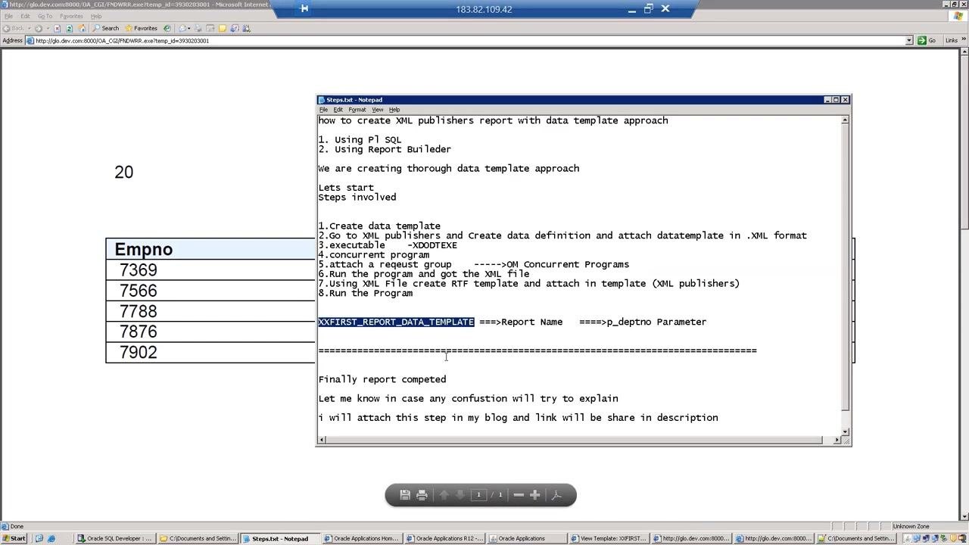Open Search in Internet Explorer toolbar
969x545 pixels.
(105, 28)
